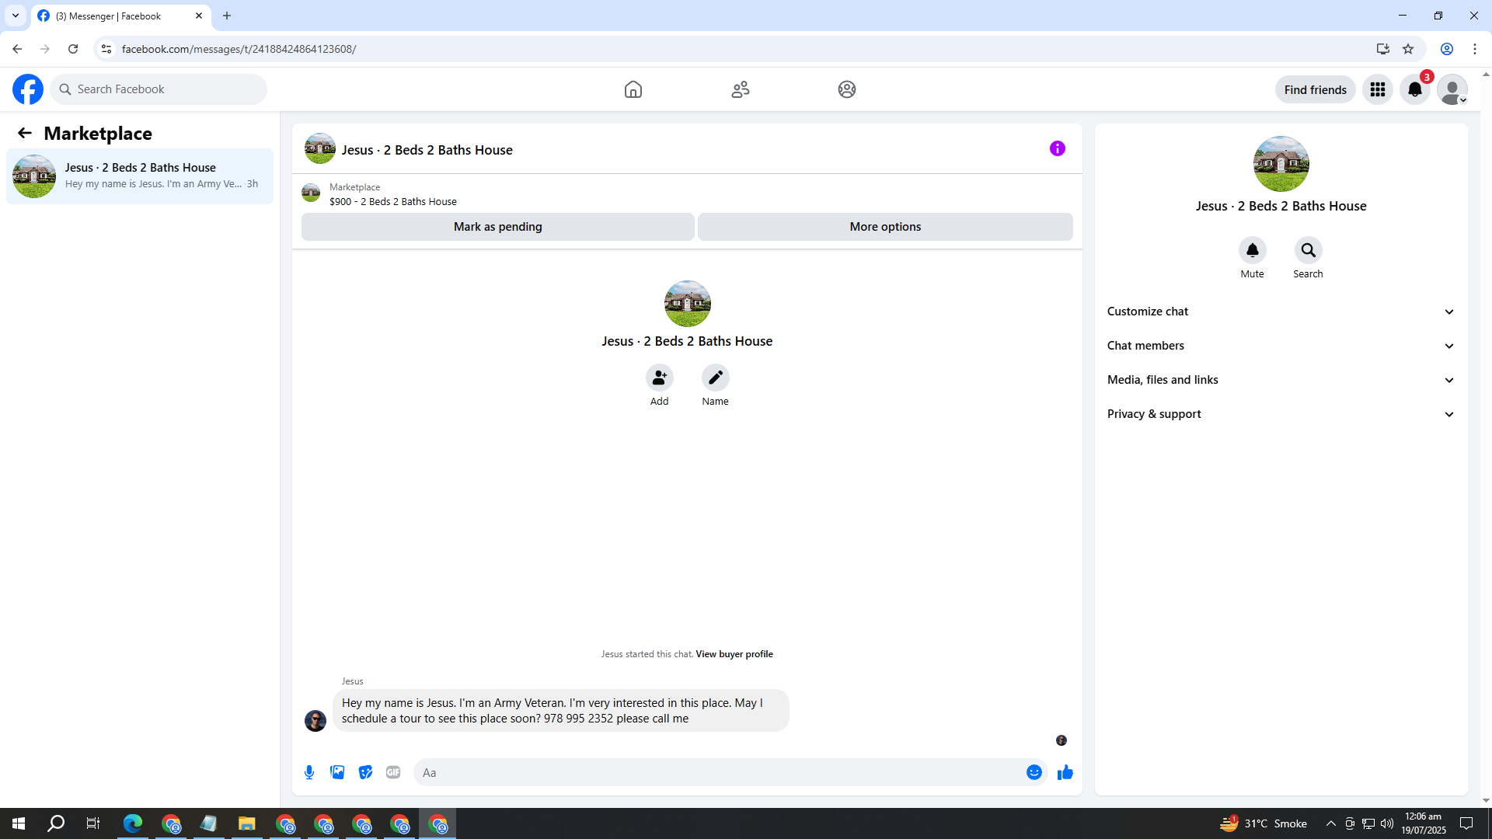1492x839 pixels.
Task: Click the Mark as pending button
Action: tap(497, 227)
